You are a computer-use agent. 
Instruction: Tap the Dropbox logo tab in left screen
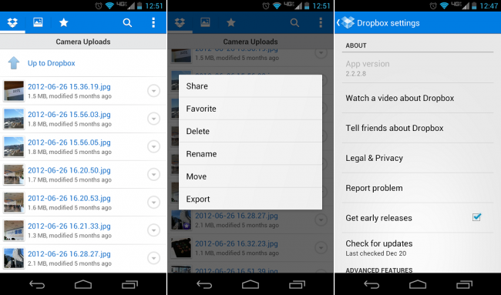tap(12, 22)
